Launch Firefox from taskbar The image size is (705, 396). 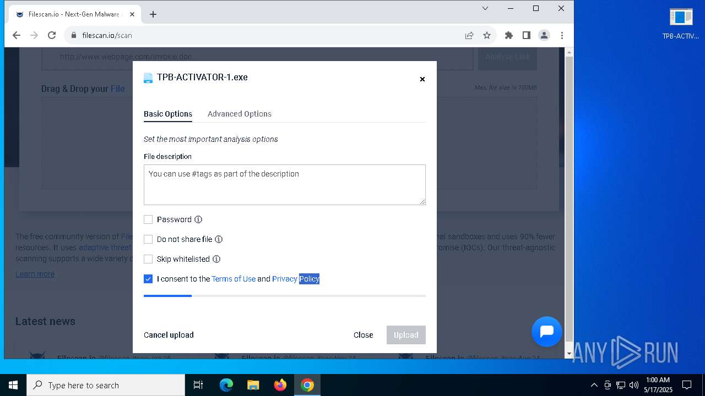click(x=280, y=385)
